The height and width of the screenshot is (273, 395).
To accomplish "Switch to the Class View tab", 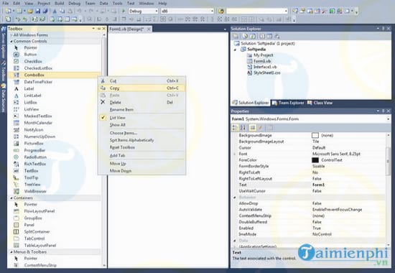I will point(320,103).
